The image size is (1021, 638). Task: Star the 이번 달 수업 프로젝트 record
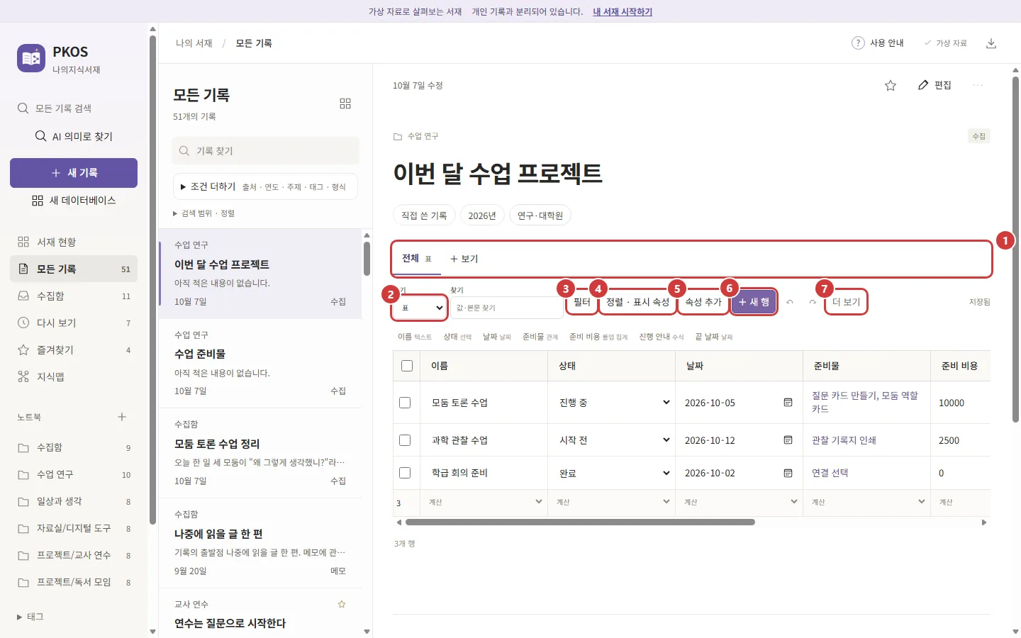(891, 85)
